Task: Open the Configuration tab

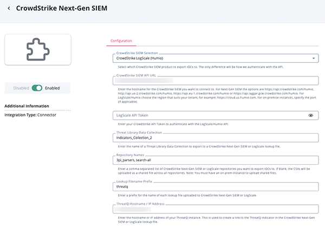Action: coord(121,41)
